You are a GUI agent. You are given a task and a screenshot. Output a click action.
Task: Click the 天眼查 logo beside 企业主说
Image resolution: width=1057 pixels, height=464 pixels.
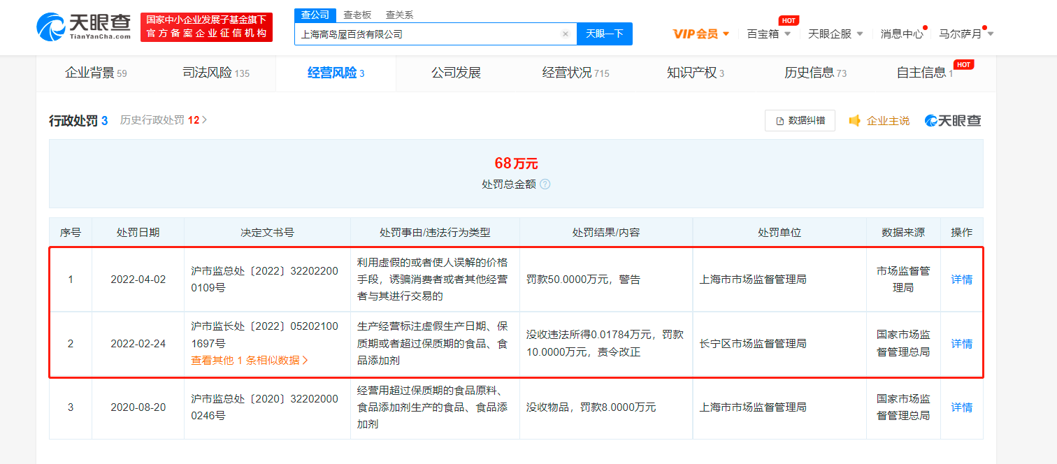click(953, 121)
